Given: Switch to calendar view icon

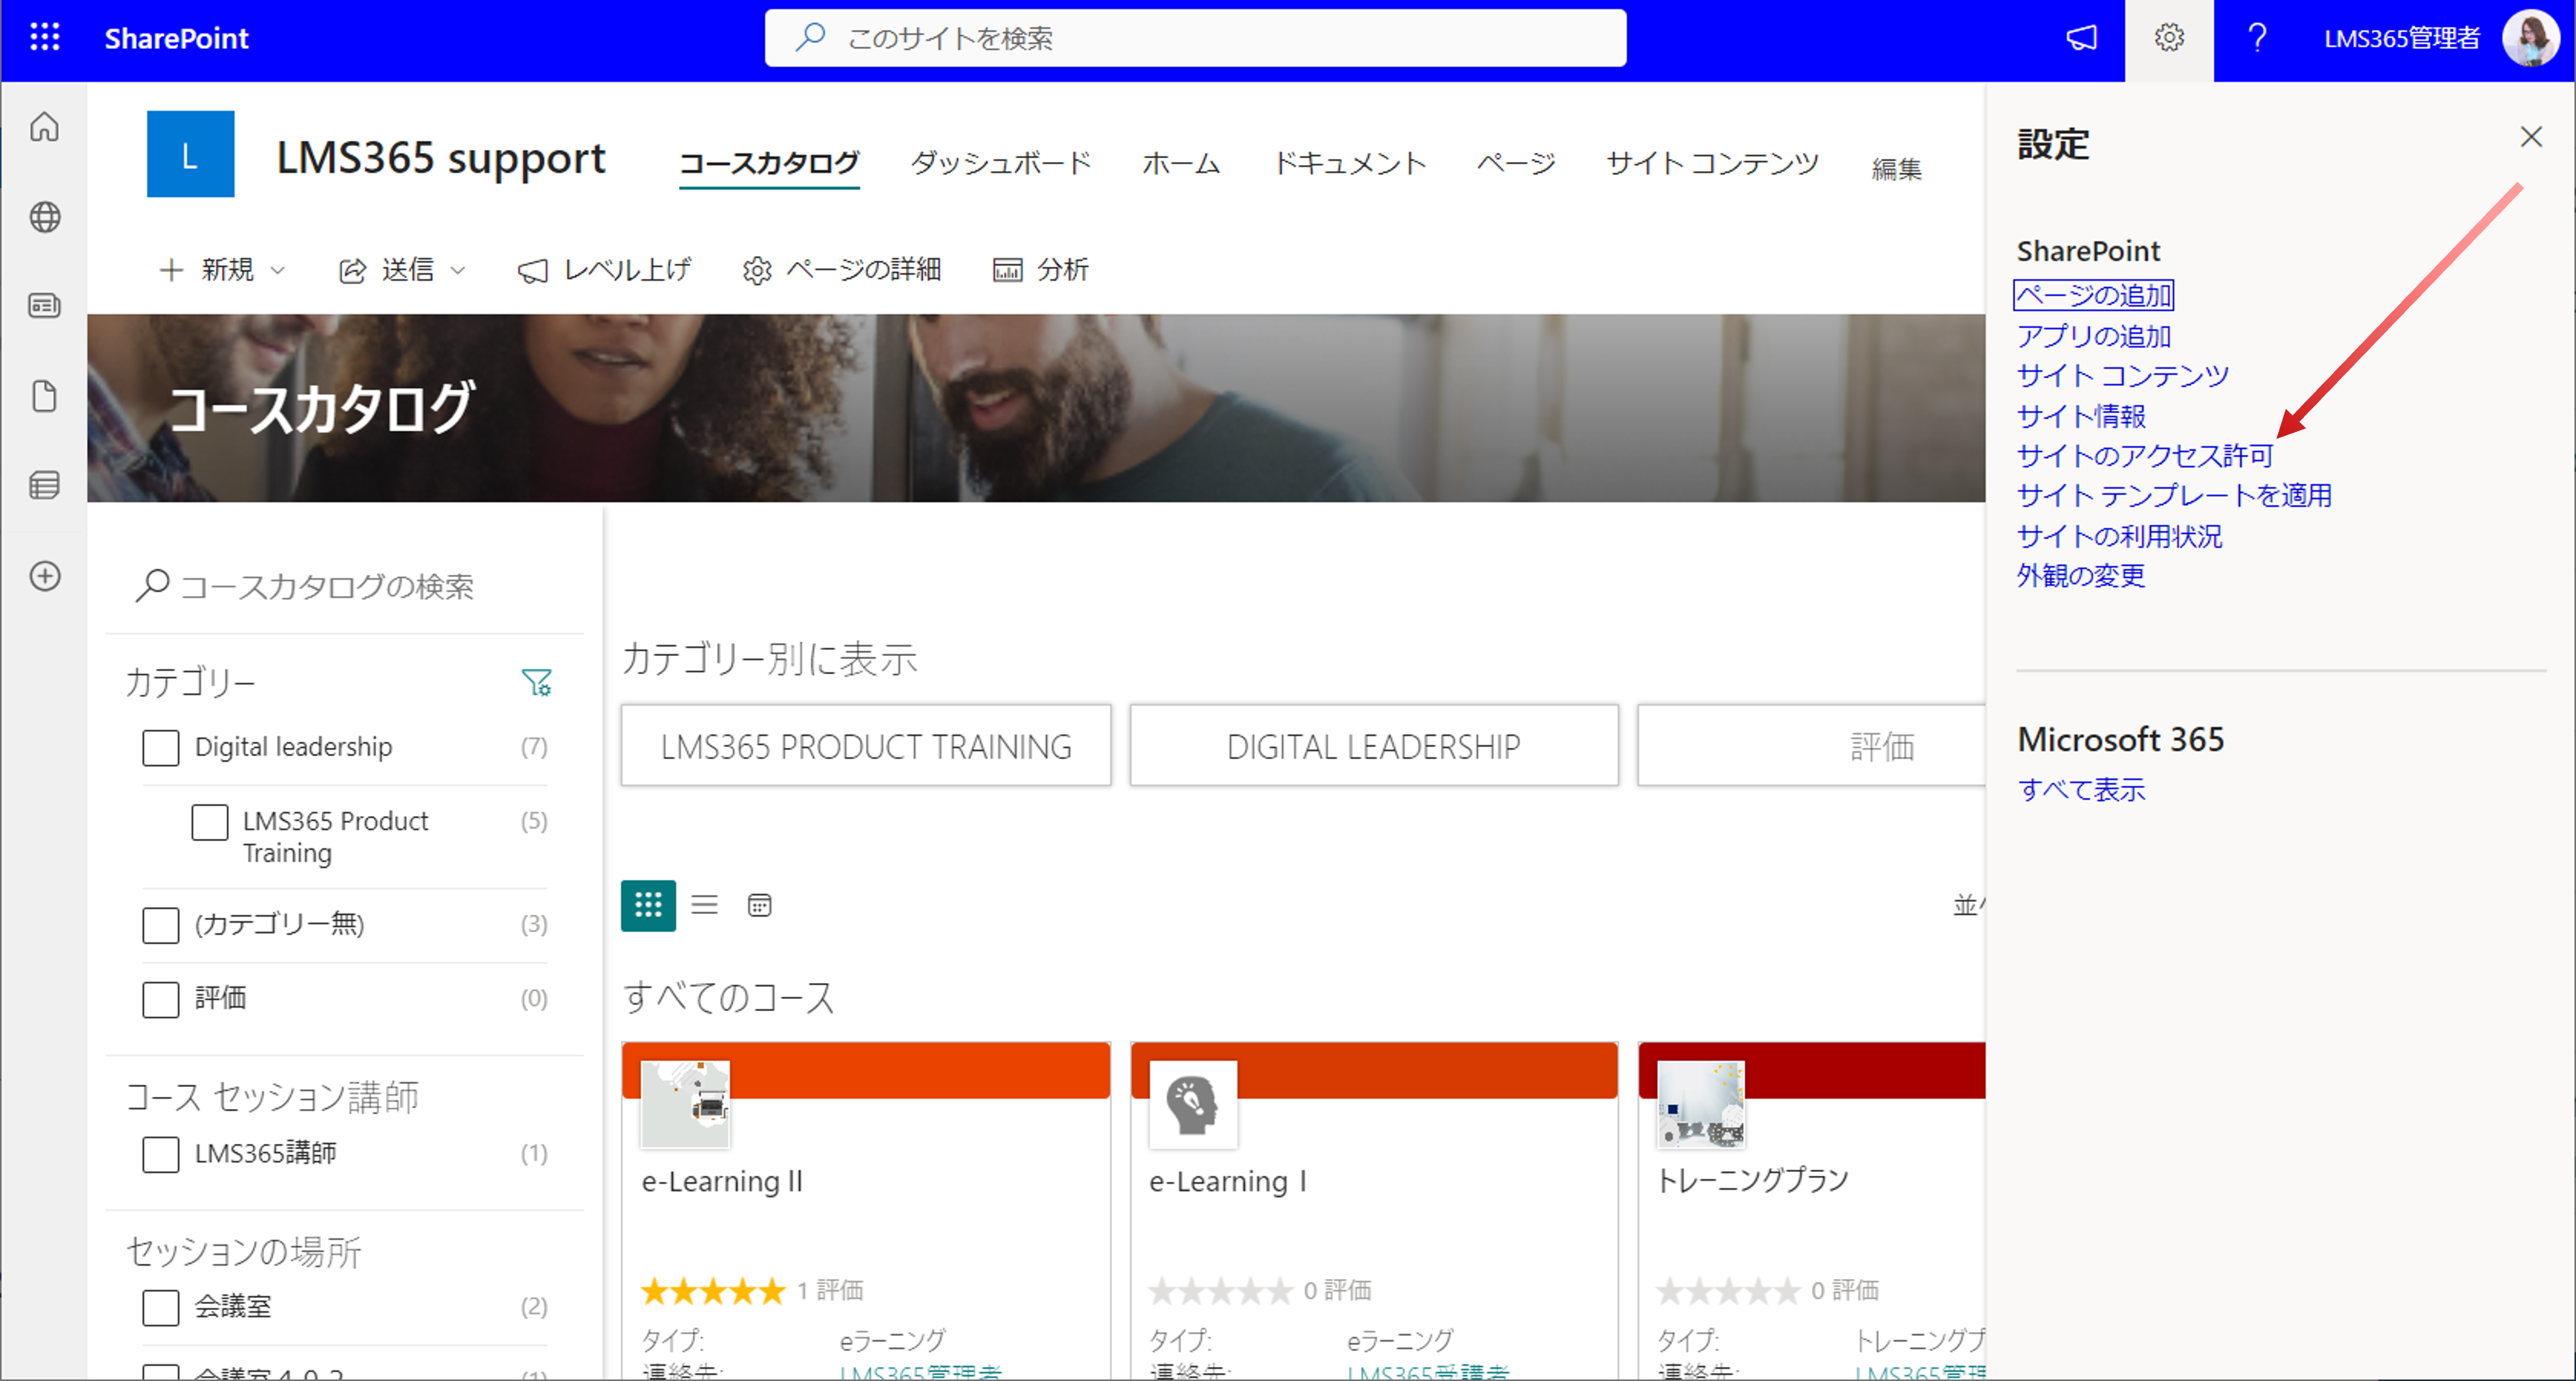Looking at the screenshot, I should tap(760, 905).
